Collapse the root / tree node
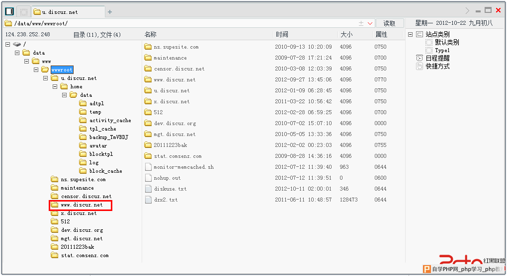 pos(8,44)
